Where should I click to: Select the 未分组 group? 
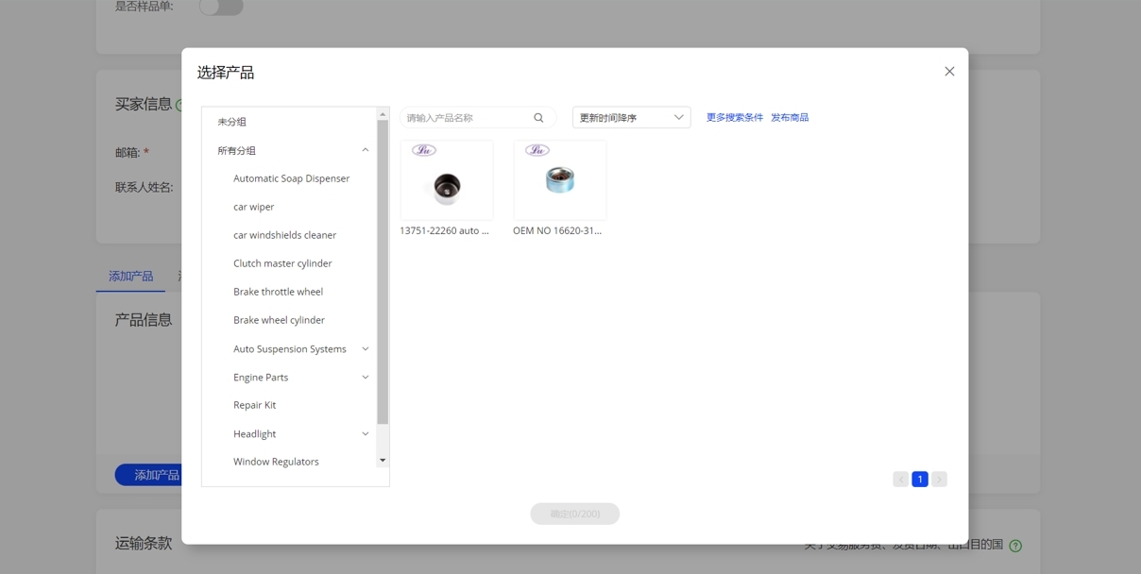tap(232, 122)
